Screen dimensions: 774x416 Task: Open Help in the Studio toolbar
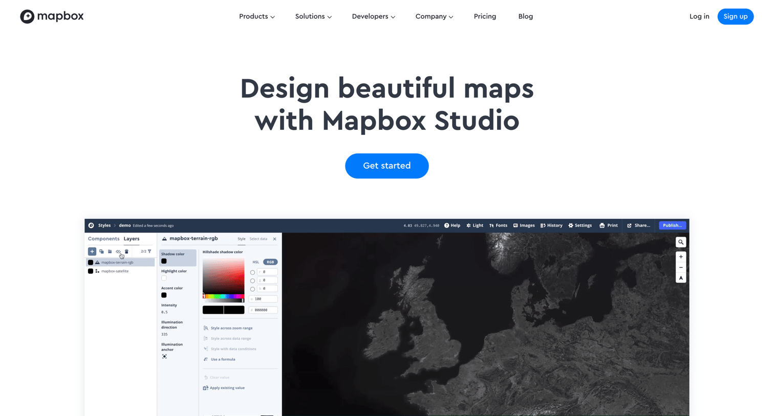tap(452, 225)
